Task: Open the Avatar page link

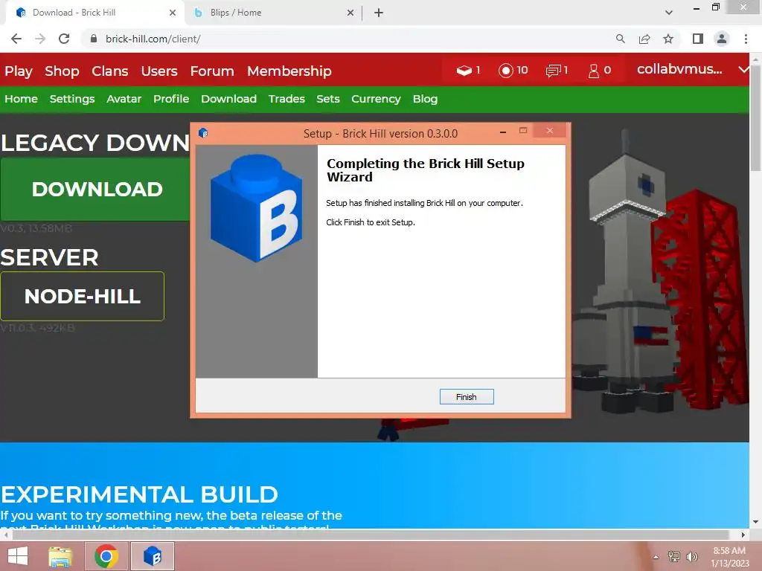Action: pyautogui.click(x=124, y=99)
